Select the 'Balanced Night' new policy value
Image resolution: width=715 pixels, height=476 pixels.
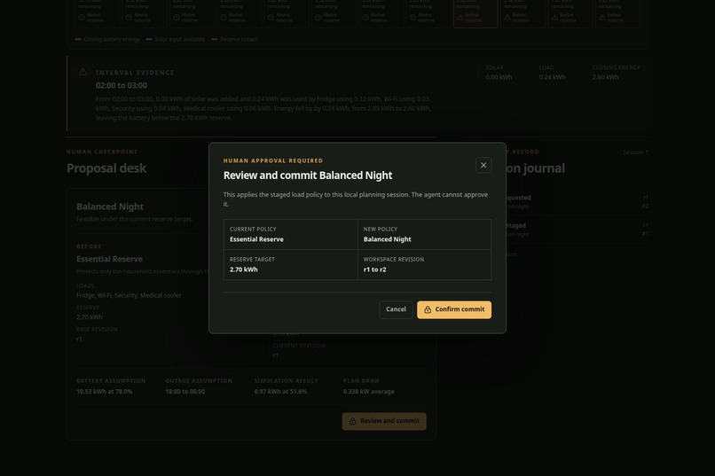click(387, 239)
